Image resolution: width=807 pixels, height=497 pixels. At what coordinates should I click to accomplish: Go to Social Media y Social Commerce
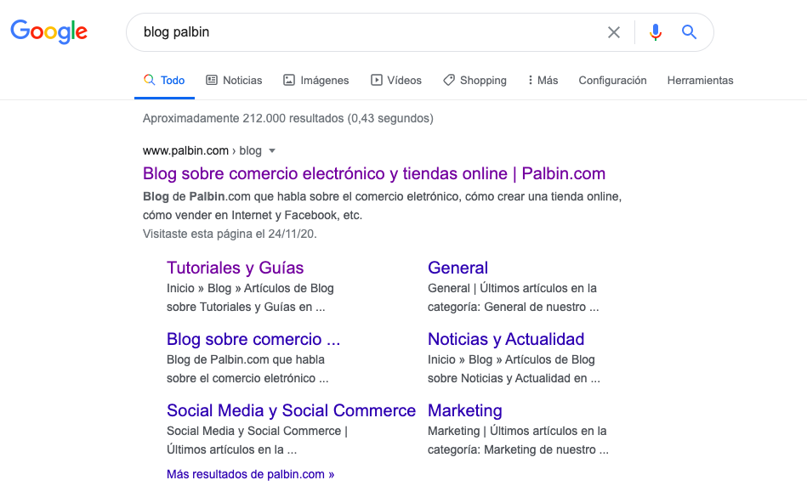[x=291, y=411]
